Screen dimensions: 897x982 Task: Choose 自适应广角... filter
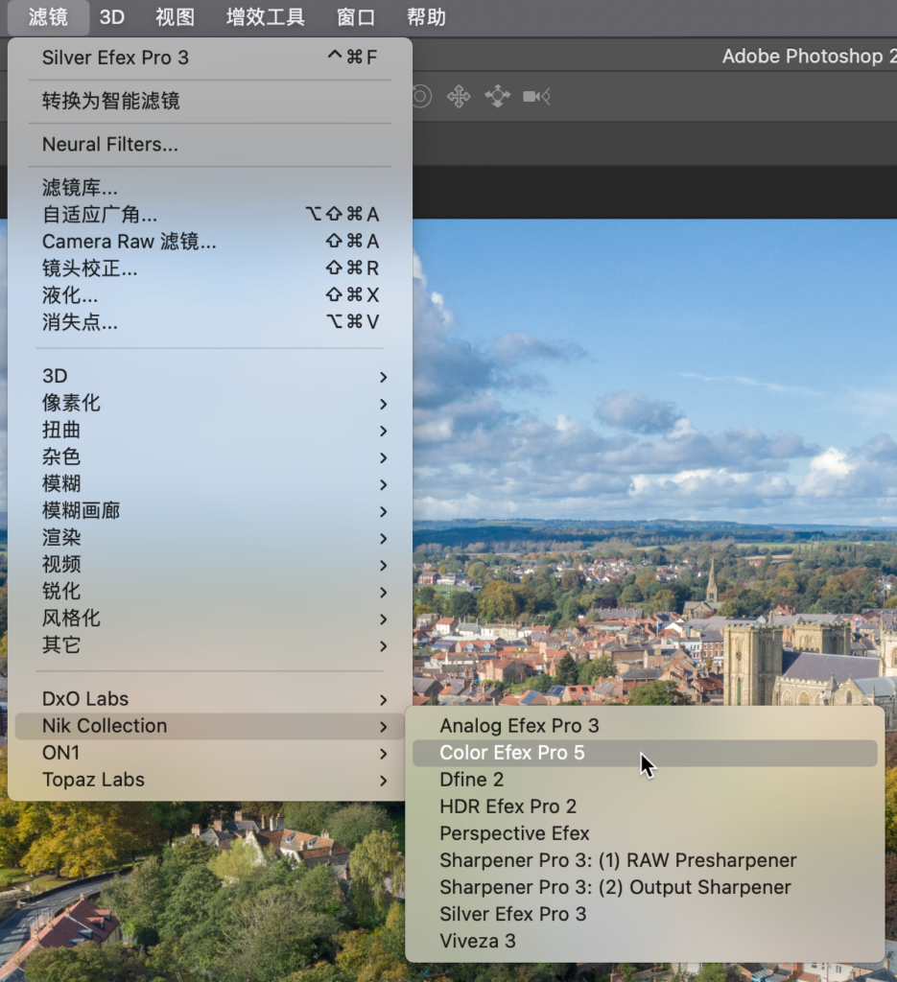pos(210,214)
